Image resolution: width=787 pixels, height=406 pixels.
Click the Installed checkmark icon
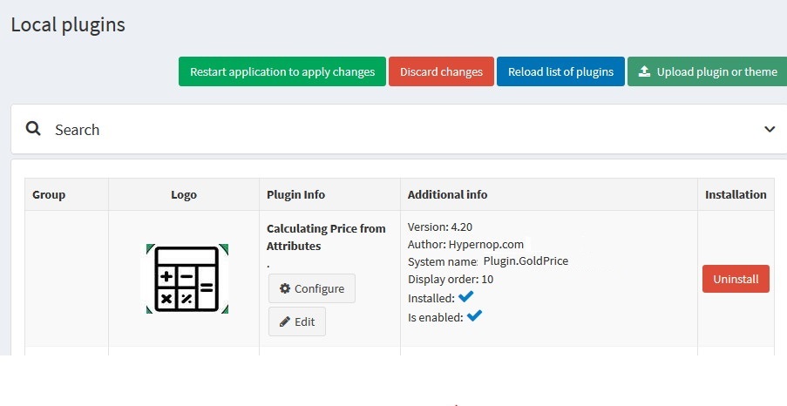(465, 296)
